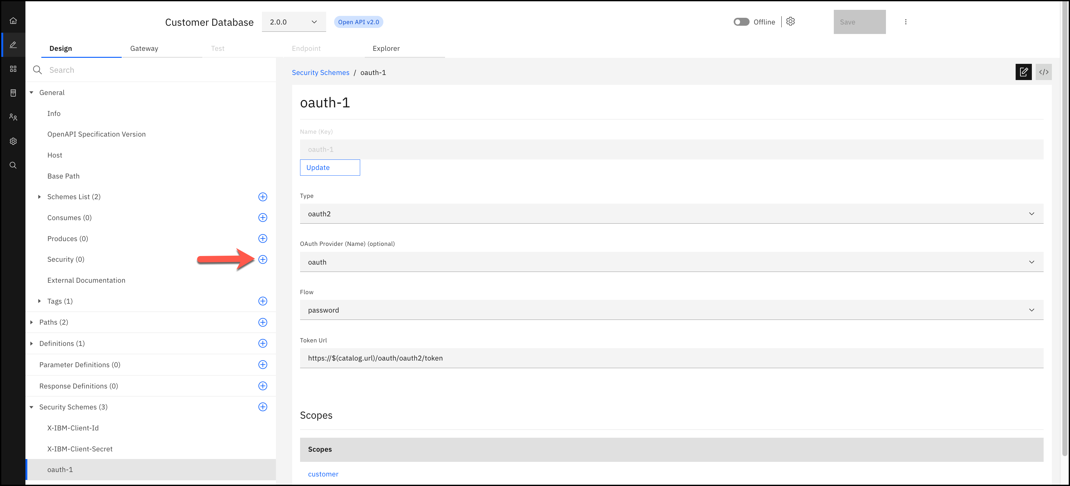This screenshot has height=486, width=1070.
Task: Add a Security requirement with plus icon
Action: (x=263, y=260)
